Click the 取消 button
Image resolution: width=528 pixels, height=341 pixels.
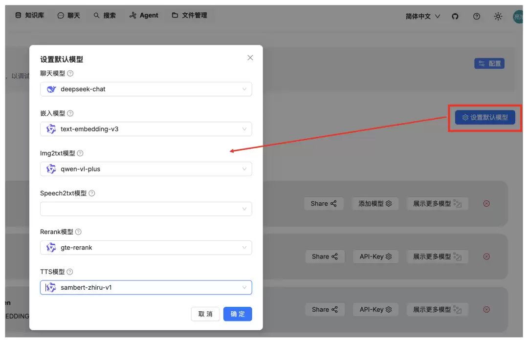(205, 314)
